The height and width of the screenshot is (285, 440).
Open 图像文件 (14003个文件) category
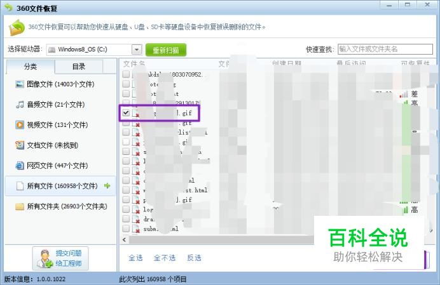pyautogui.click(x=60, y=84)
